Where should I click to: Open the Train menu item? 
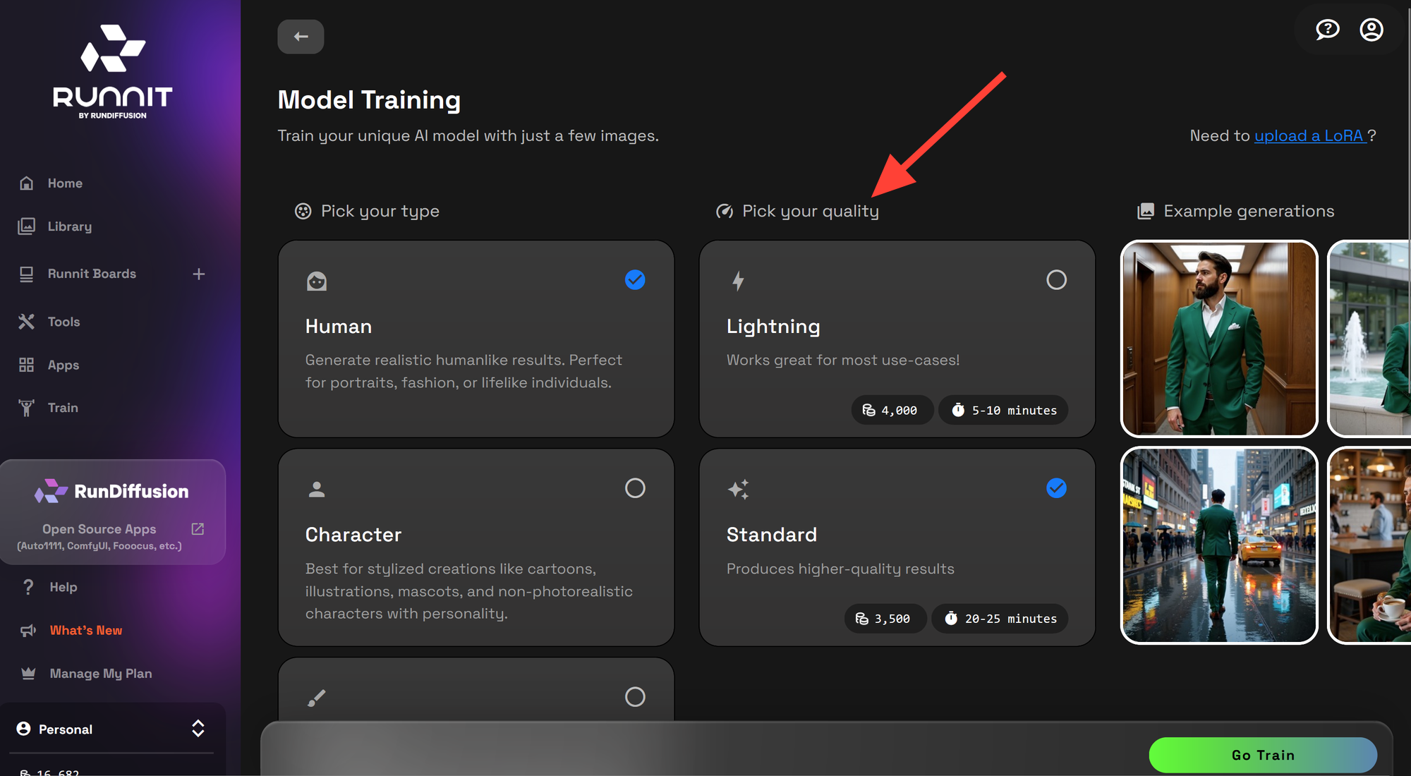63,408
